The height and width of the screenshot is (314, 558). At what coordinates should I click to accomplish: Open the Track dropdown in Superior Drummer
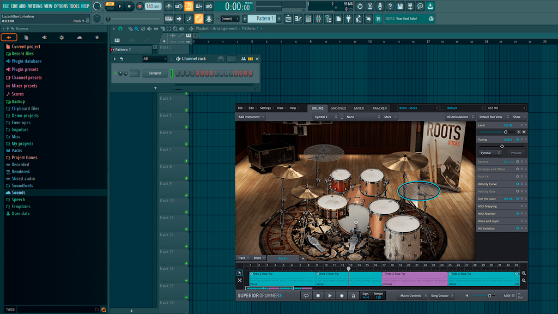click(x=244, y=258)
